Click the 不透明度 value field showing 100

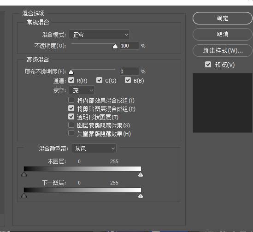tap(129, 46)
